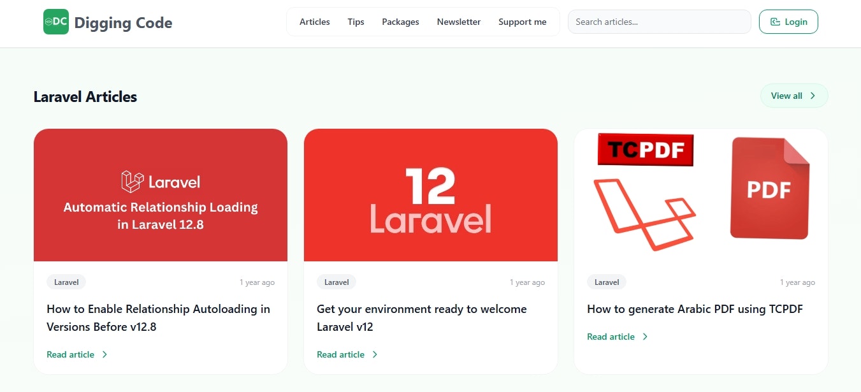
Task: Click the login icon inside Login button
Action: [775, 22]
